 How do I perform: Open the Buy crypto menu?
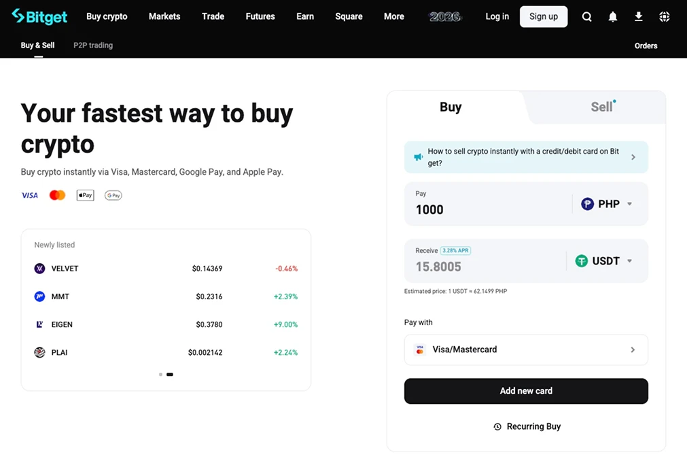tap(107, 16)
